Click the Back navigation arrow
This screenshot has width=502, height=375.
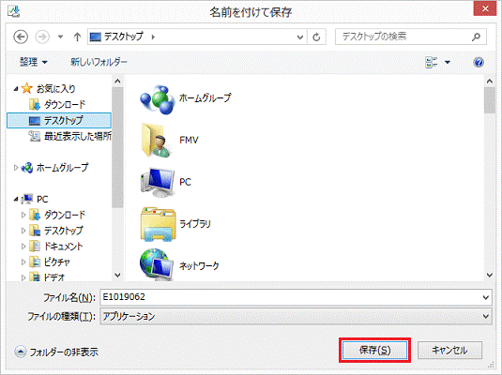[x=21, y=37]
